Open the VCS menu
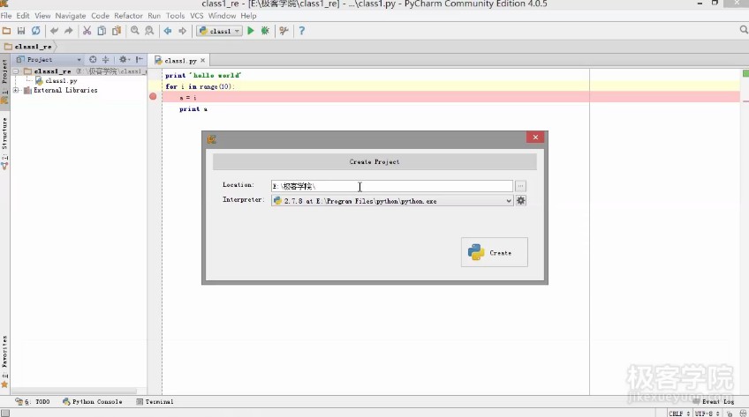The image size is (749, 417). [197, 16]
